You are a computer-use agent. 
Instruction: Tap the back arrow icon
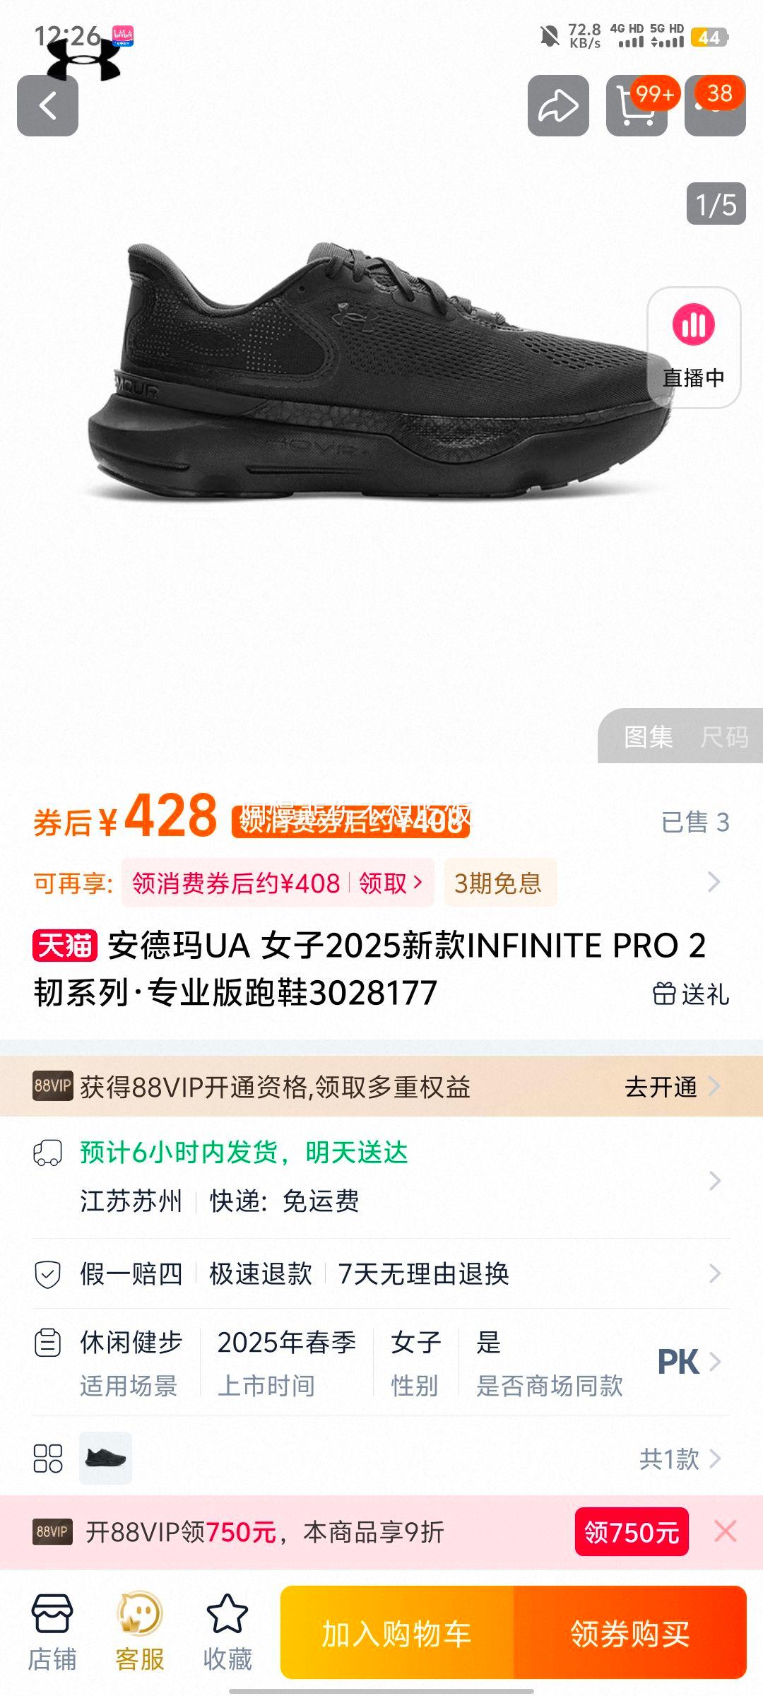(x=47, y=105)
